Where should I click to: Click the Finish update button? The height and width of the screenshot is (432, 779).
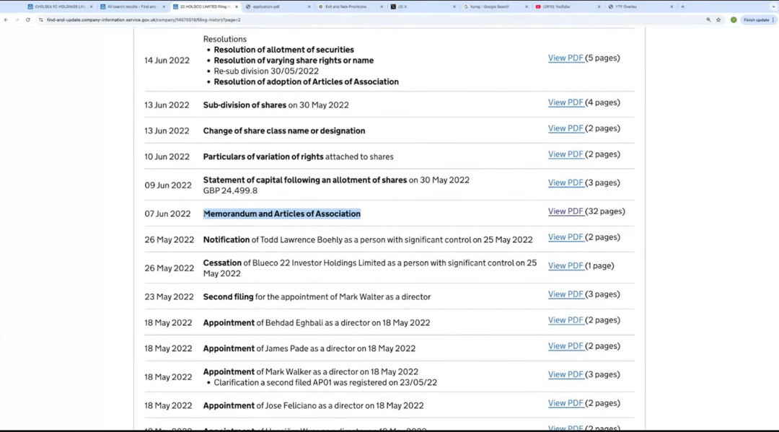tap(756, 19)
